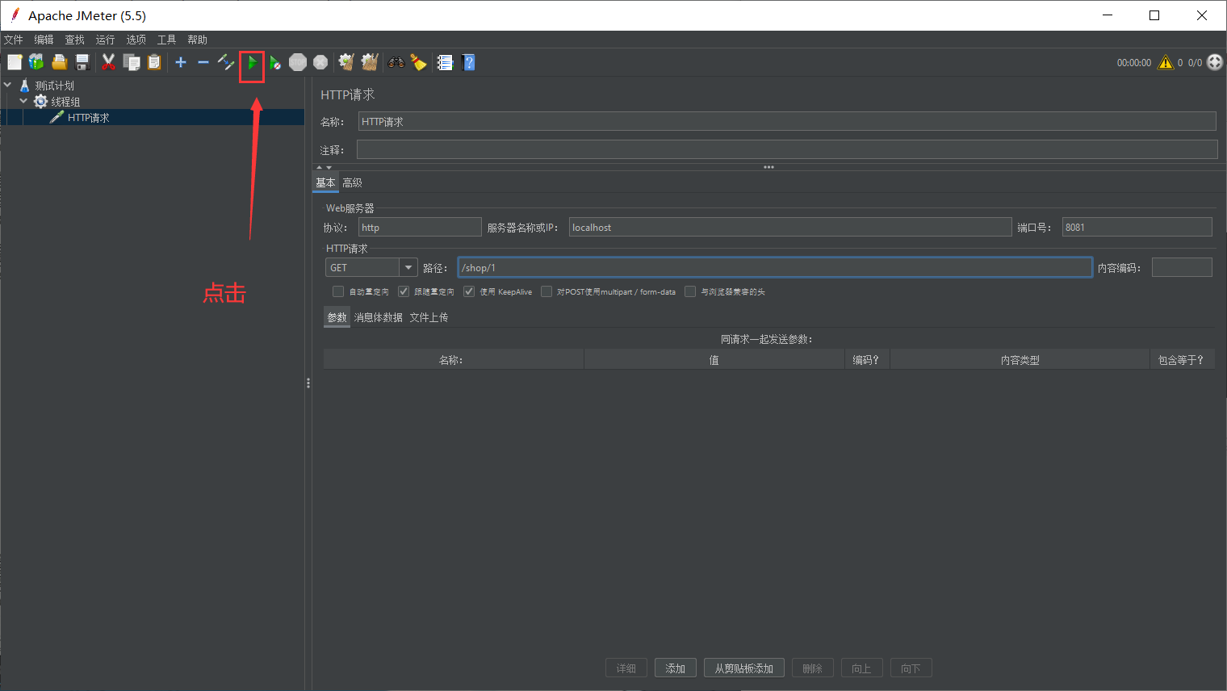The height and width of the screenshot is (691, 1227).
Task: Show log via warning triangle icon
Action: [1166, 62]
